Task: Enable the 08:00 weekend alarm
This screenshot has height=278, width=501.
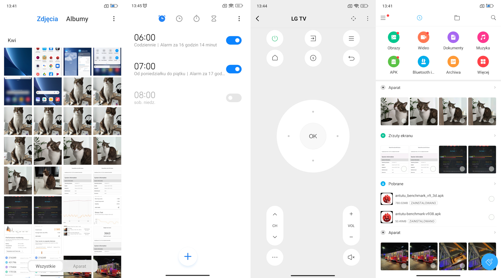Action: coord(234,98)
